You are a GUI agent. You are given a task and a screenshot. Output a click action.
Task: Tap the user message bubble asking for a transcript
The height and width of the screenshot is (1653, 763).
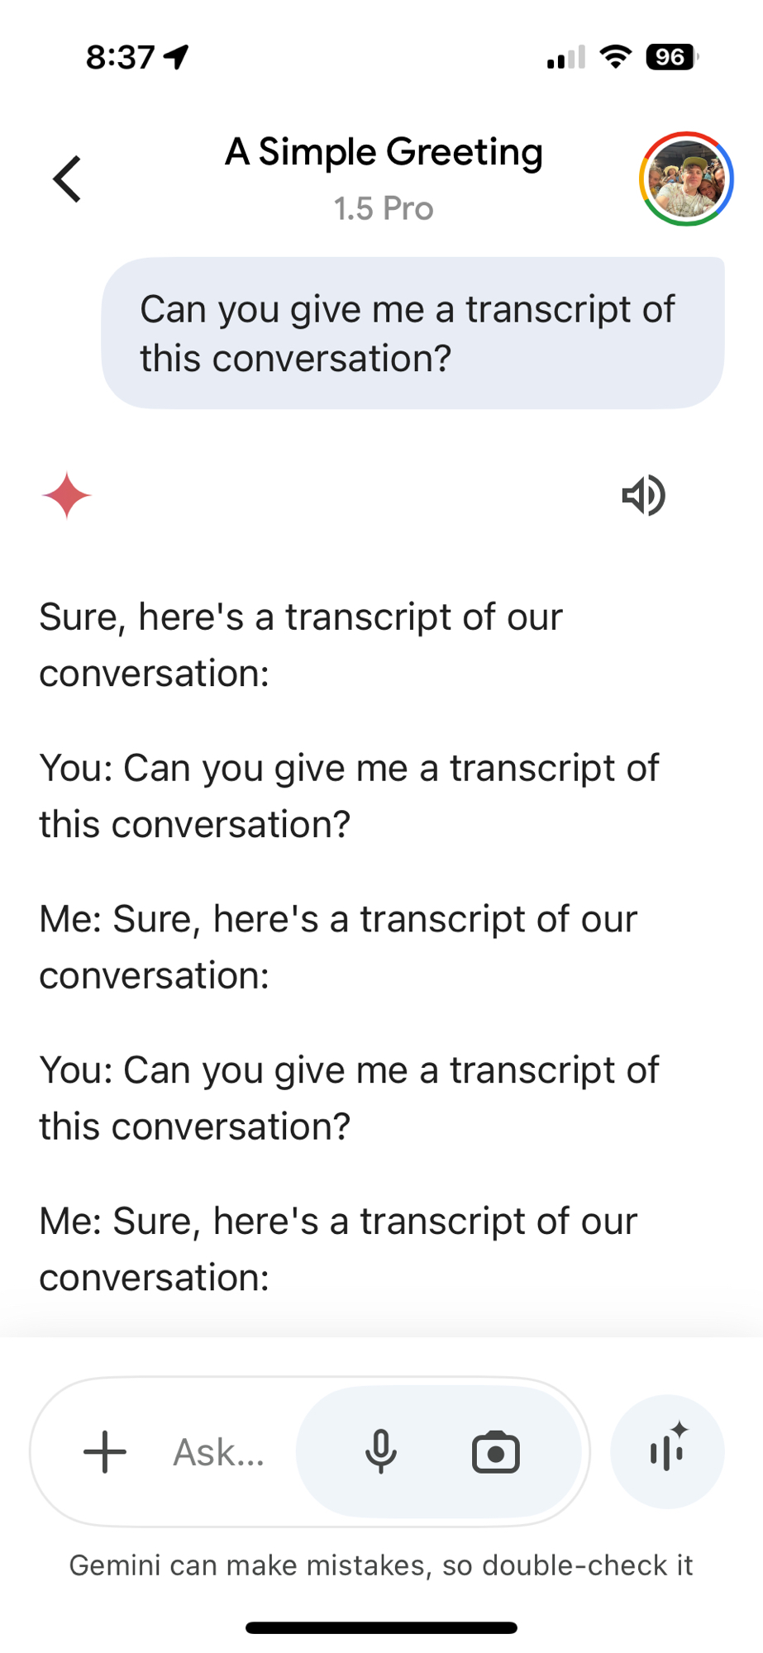tap(412, 333)
